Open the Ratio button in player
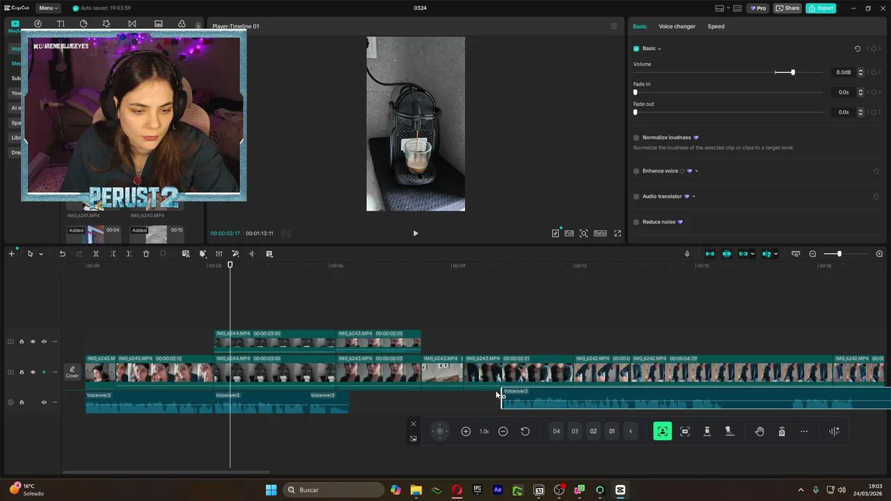 click(x=600, y=234)
